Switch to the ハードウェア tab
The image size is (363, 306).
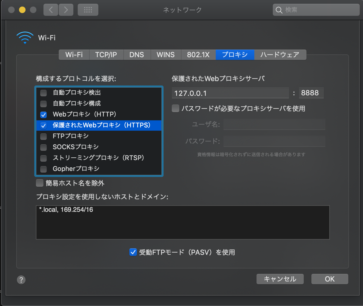(x=280, y=55)
